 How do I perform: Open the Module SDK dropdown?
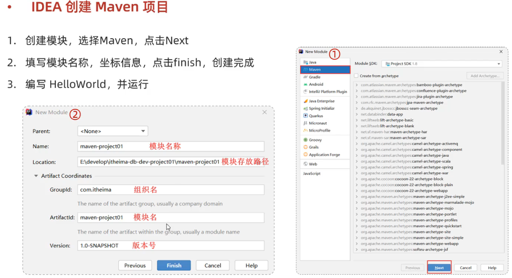click(x=442, y=64)
